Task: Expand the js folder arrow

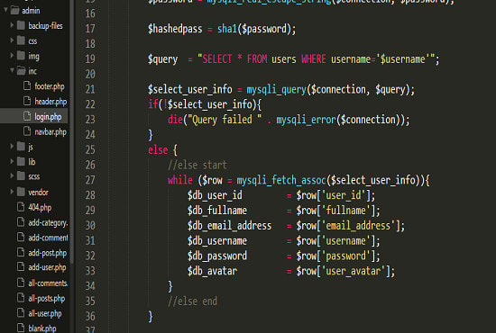Action: tap(12, 146)
